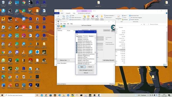Click Nueva carpeta in Explorer ribbon
This screenshot has height=97, width=172.
pyautogui.click(x=102, y=17)
